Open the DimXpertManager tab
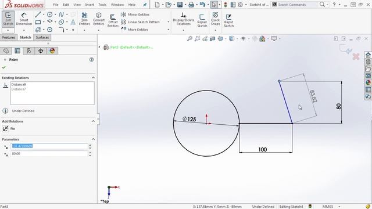This screenshot has width=372, height=209. point(41,51)
